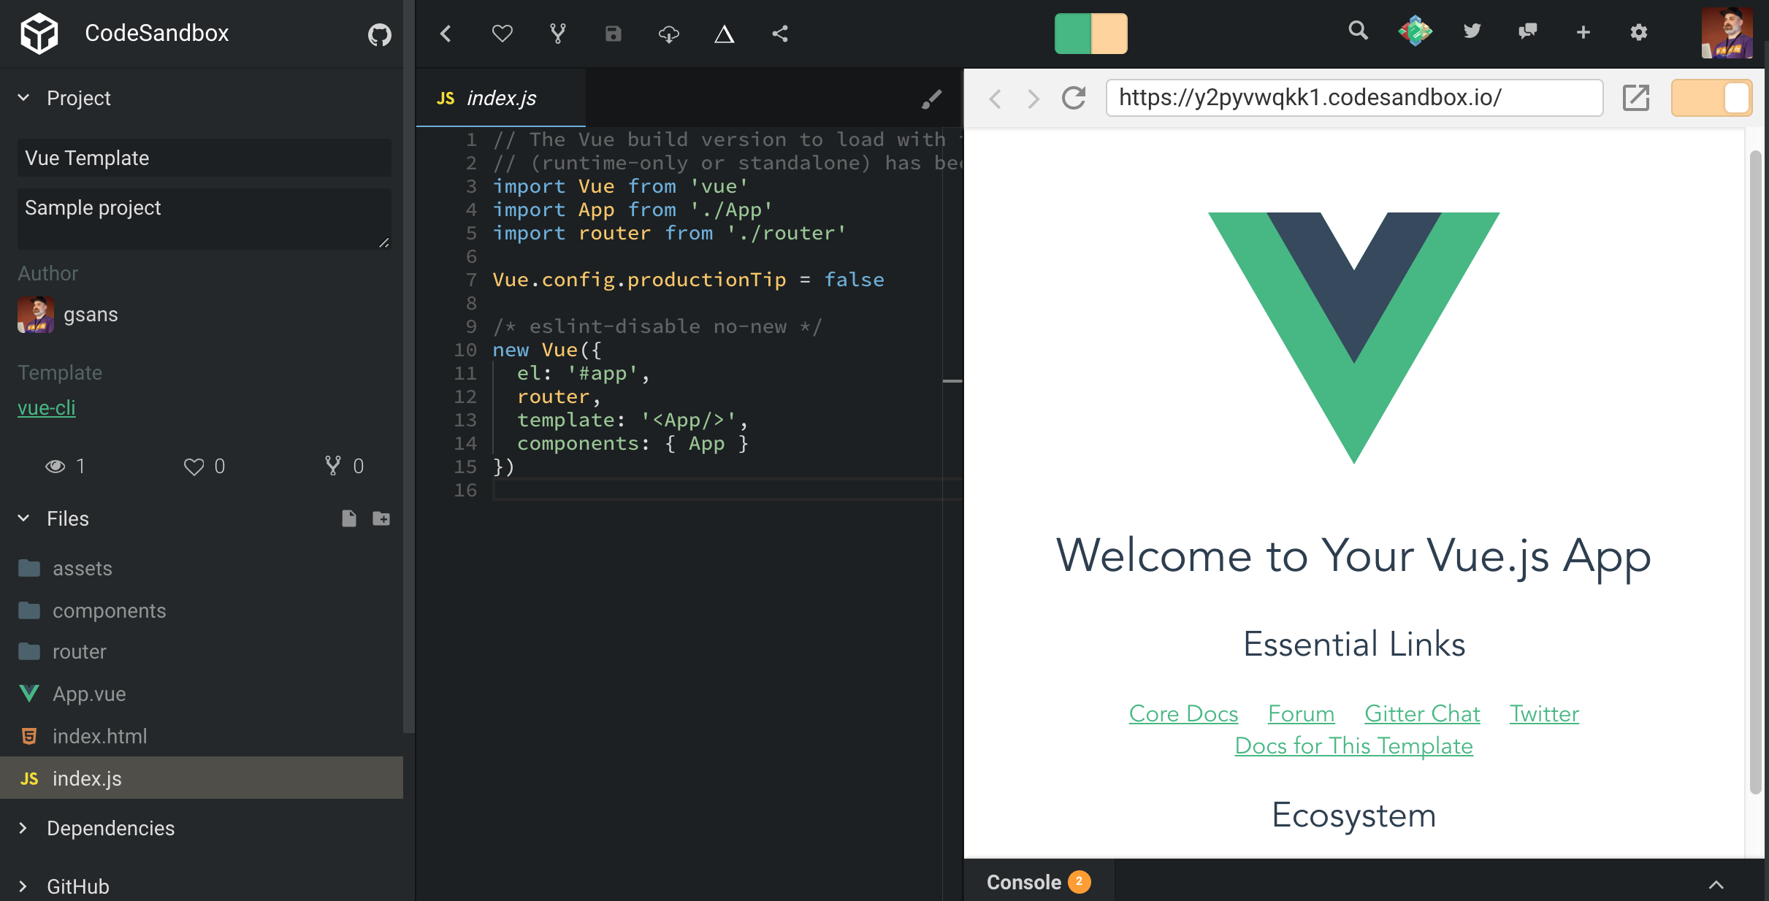This screenshot has width=1769, height=901.
Task: Collapse the Project section
Action: 23,98
